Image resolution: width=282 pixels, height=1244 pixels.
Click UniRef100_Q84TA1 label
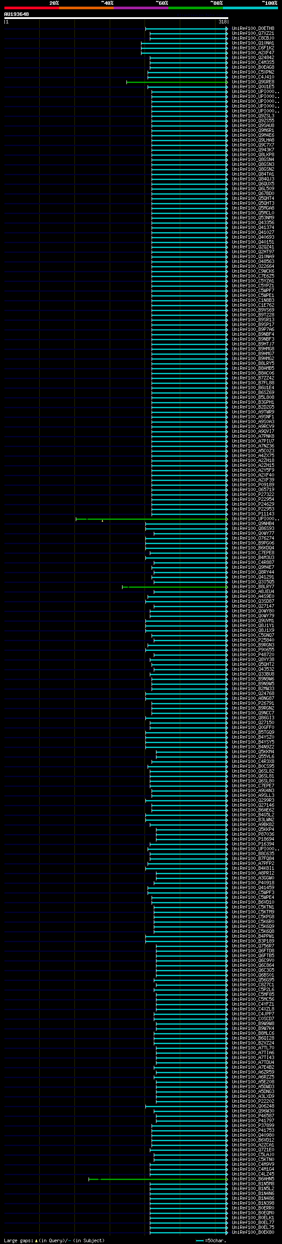(253, 174)
